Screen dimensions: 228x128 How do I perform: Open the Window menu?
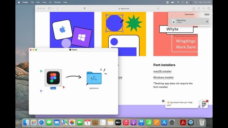57,2
